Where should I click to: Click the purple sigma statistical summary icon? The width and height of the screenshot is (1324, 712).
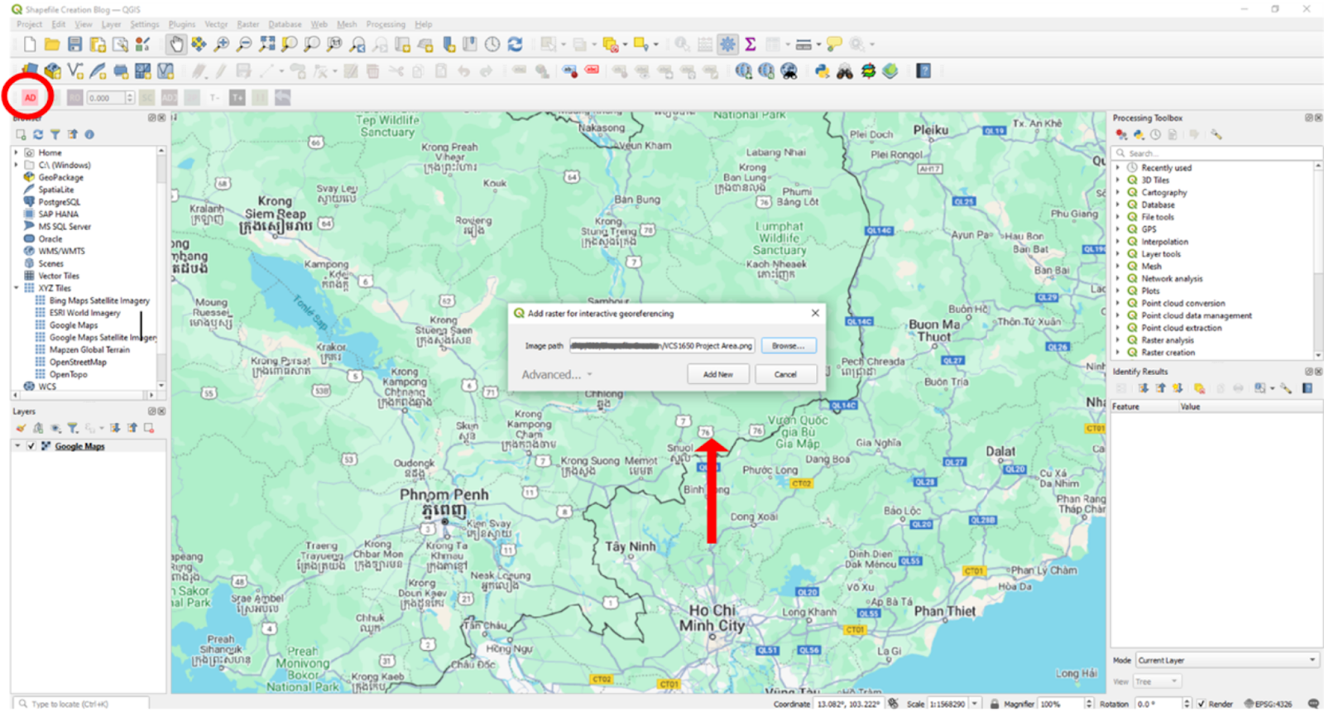(750, 45)
